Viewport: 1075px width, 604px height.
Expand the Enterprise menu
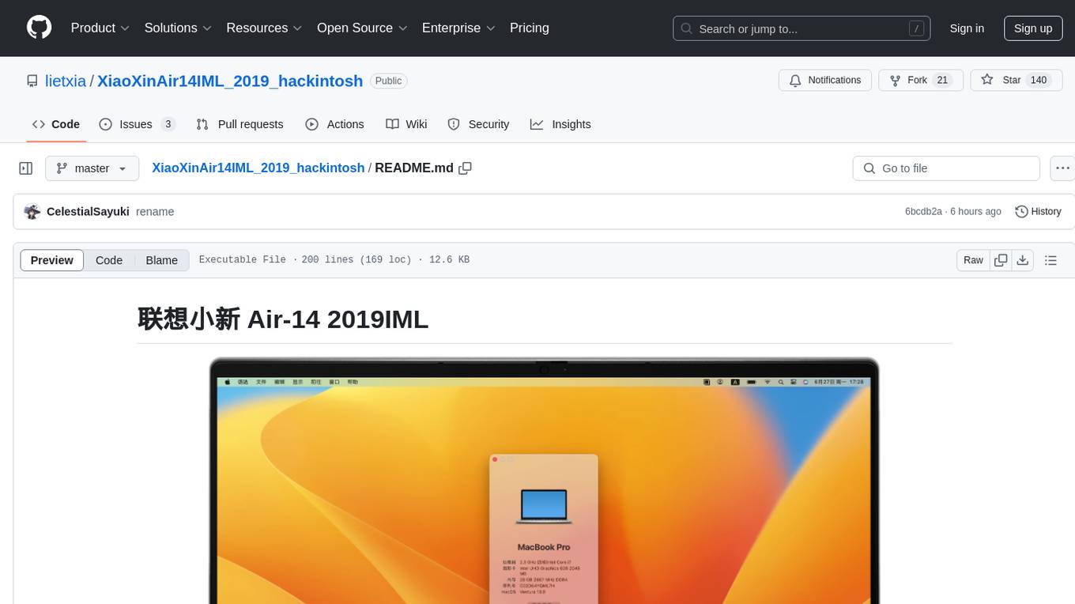pos(458,28)
